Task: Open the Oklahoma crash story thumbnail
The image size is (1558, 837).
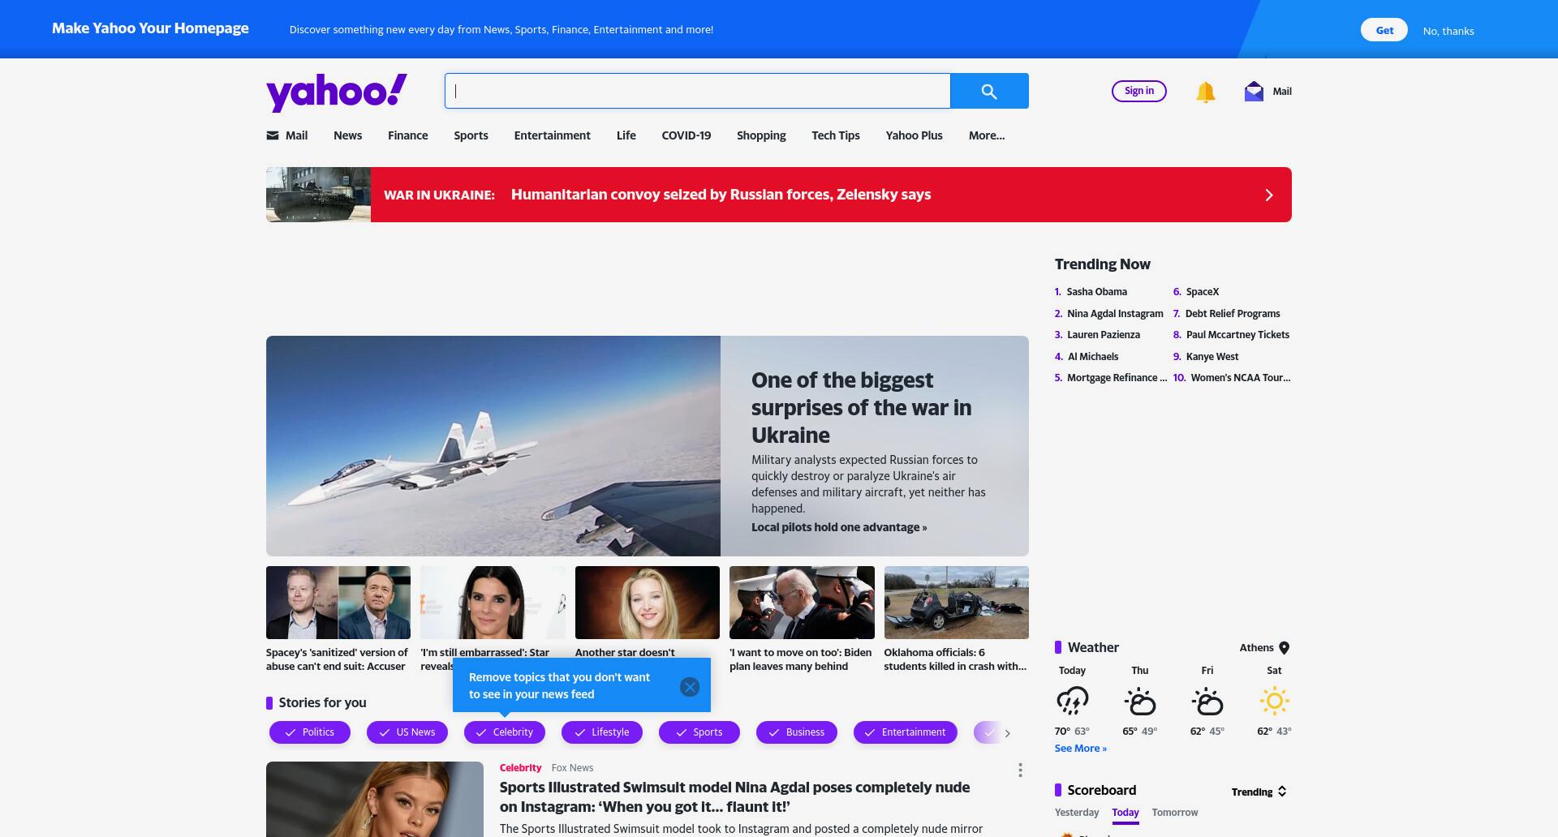Action: pyautogui.click(x=956, y=603)
